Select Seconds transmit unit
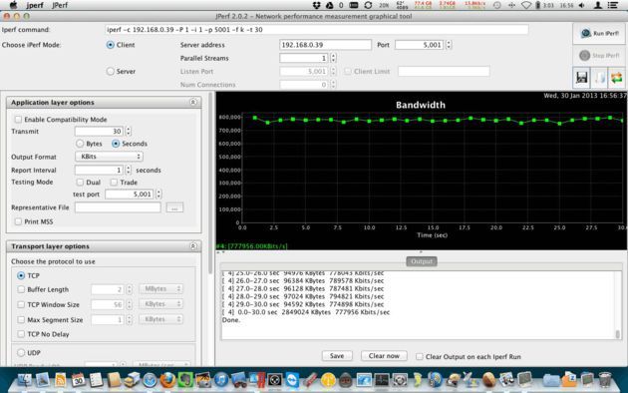The width and height of the screenshot is (628, 393). tap(116, 144)
